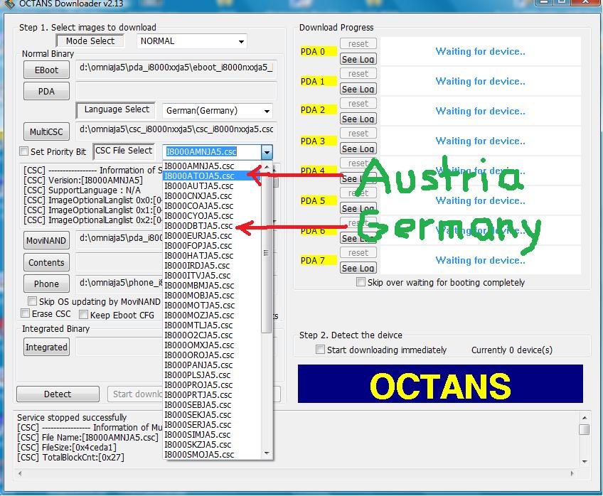This screenshot has width=603, height=496.
Task: Click the OCTANS Downloader title bar icon
Action: (x=9, y=4)
